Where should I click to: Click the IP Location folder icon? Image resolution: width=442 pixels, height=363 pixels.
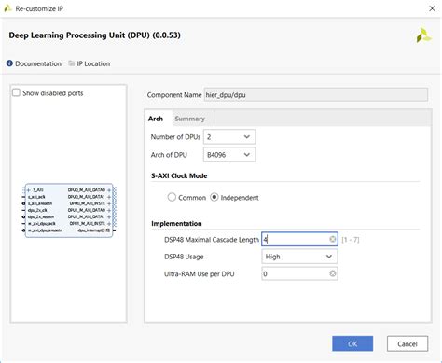72,63
